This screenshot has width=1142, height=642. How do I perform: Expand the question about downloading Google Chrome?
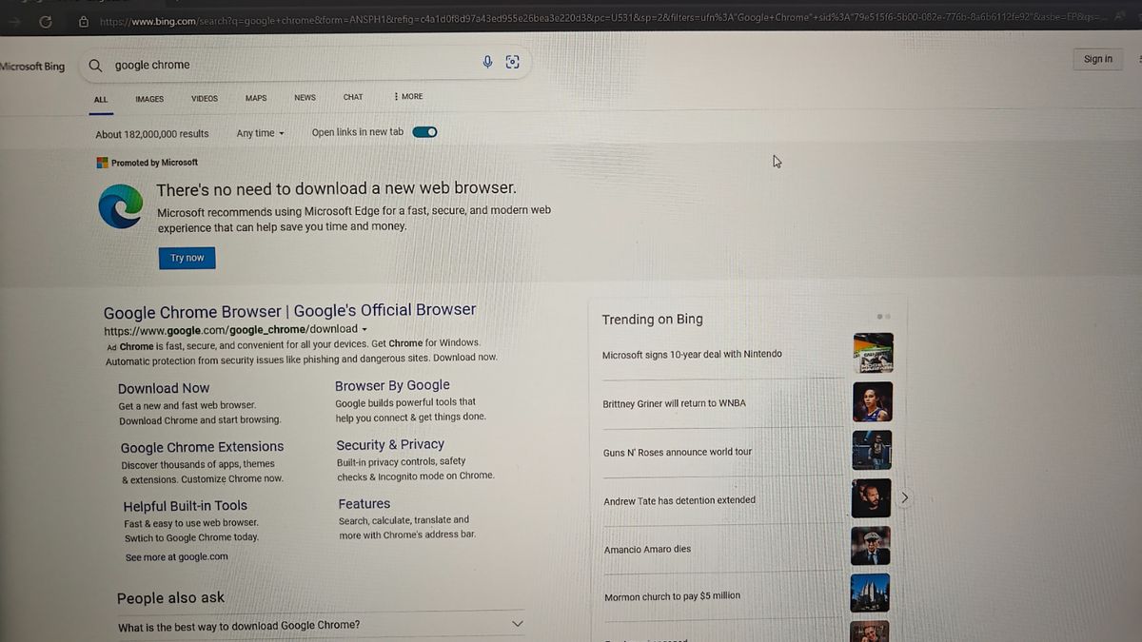pos(517,624)
